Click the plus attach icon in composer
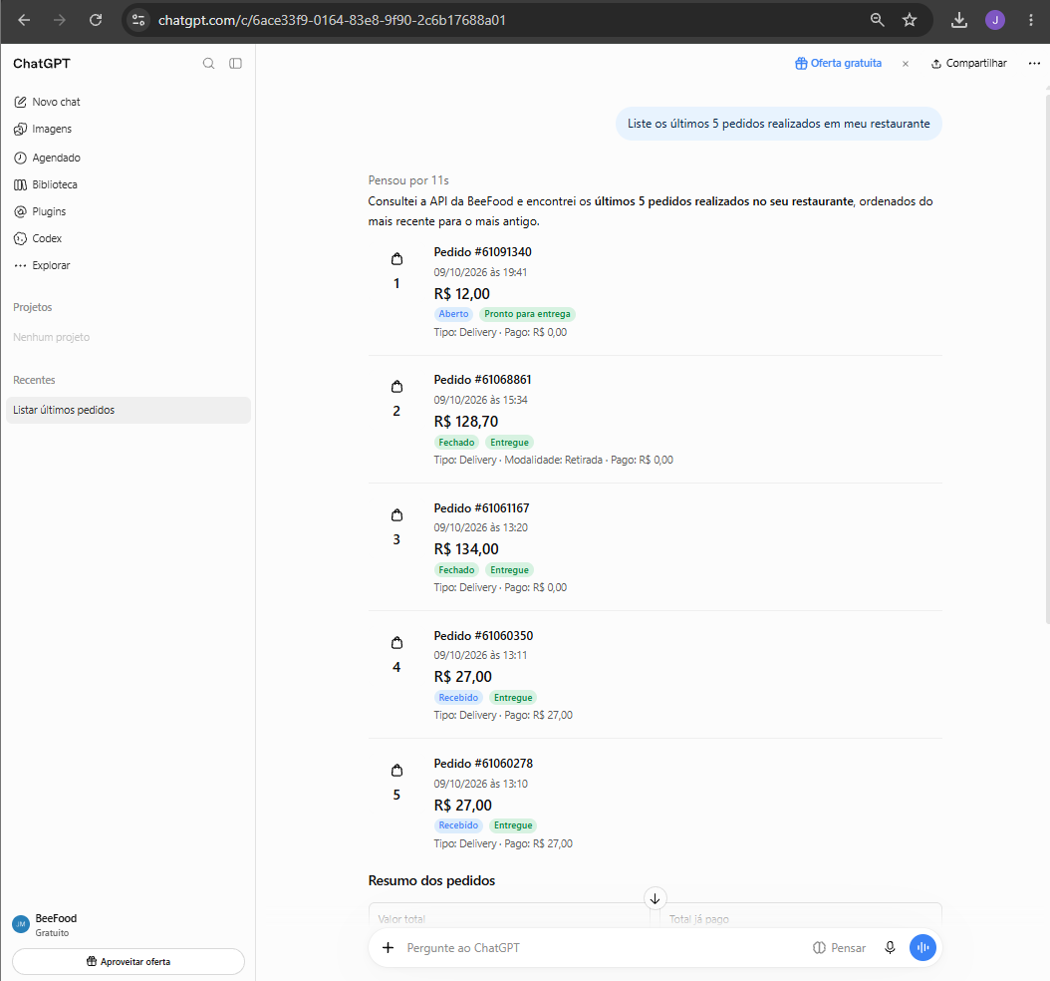Image resolution: width=1050 pixels, height=981 pixels. point(388,947)
